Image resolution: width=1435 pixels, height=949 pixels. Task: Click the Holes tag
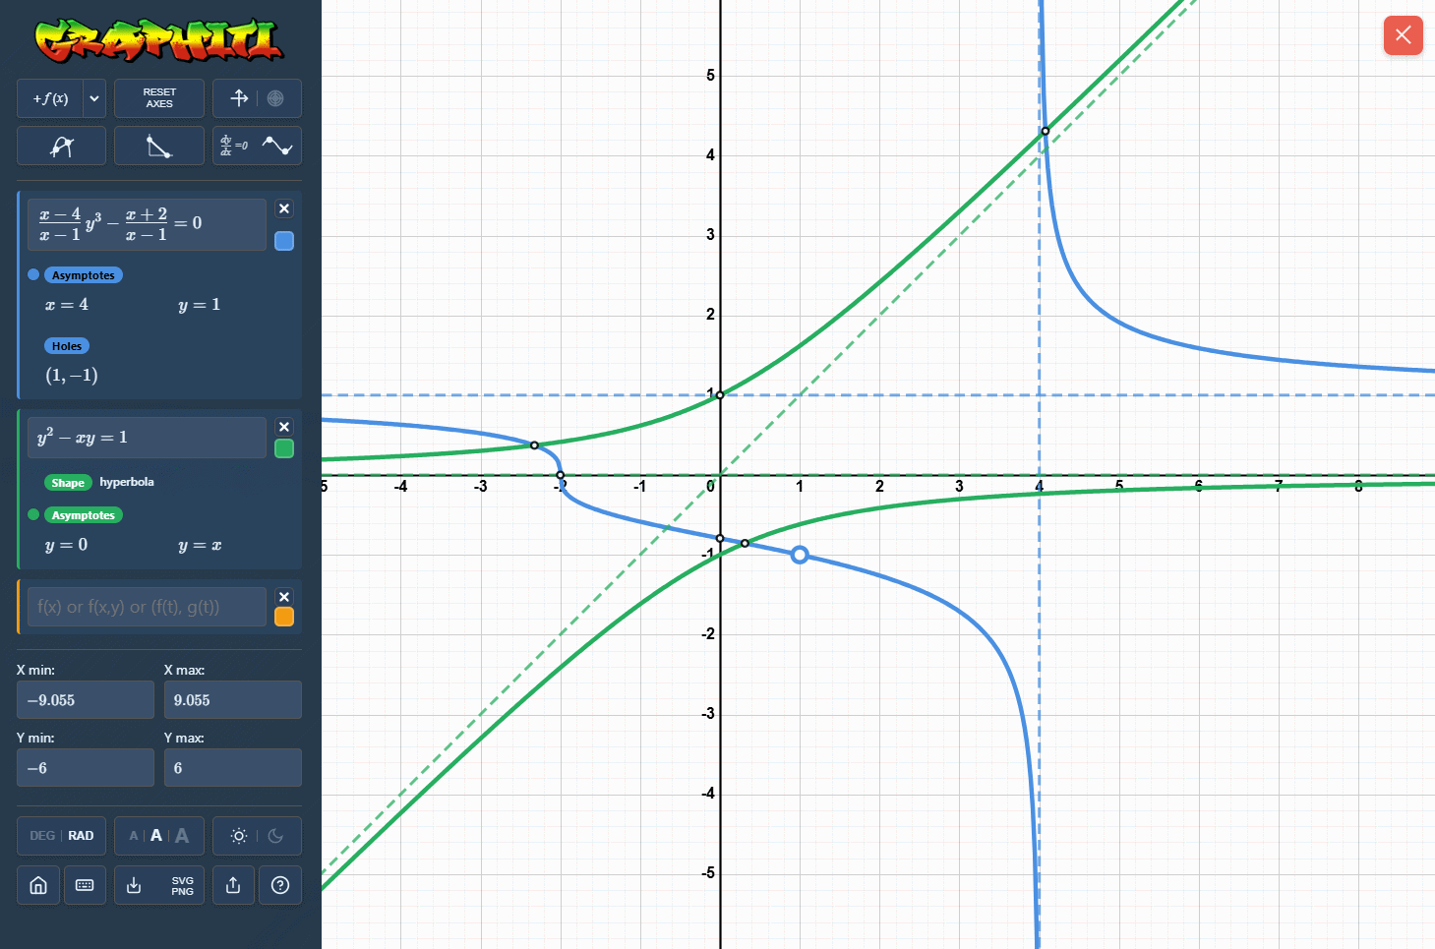click(67, 346)
